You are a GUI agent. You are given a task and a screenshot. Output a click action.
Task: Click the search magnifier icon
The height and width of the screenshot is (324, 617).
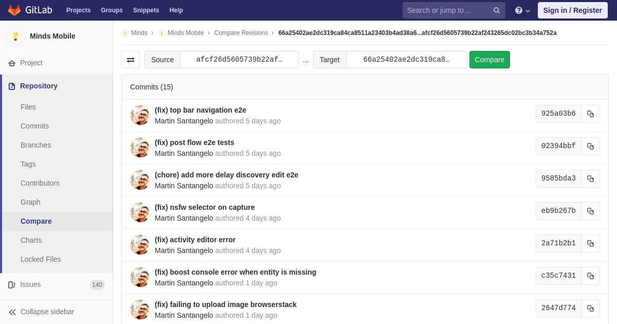coord(497,10)
